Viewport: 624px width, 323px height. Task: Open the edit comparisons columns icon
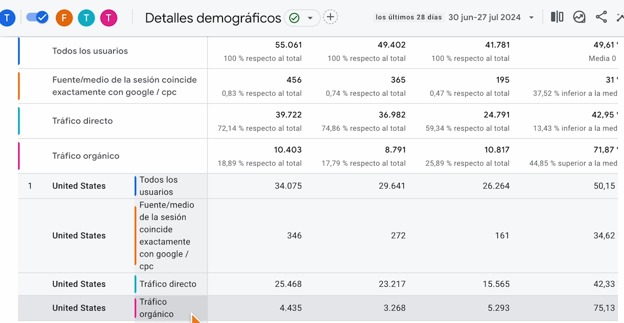click(x=557, y=17)
